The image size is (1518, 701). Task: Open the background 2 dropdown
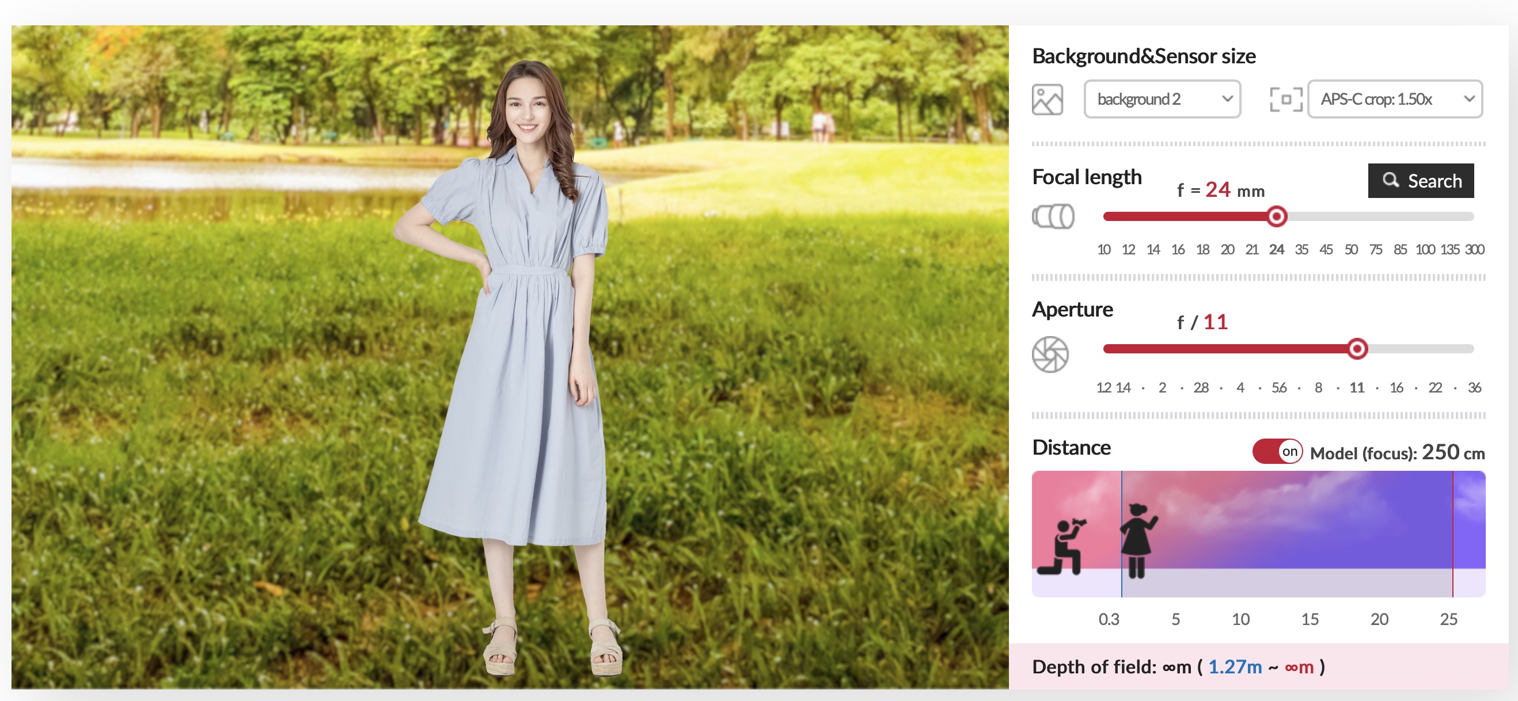click(1162, 99)
